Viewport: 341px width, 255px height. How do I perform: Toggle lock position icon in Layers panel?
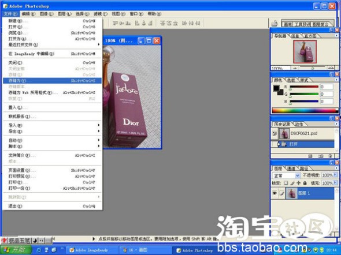coord(299,183)
